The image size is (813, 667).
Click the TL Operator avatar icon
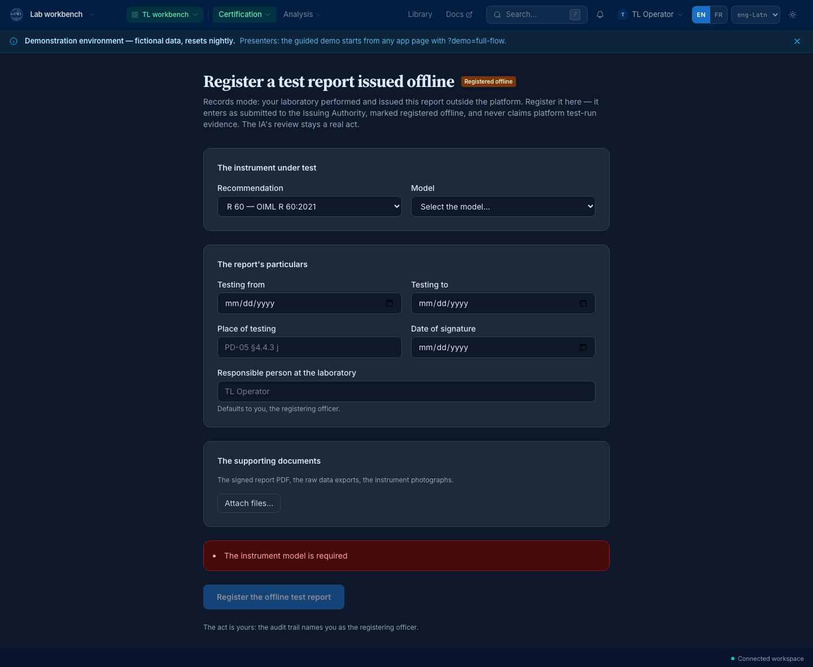tap(623, 15)
